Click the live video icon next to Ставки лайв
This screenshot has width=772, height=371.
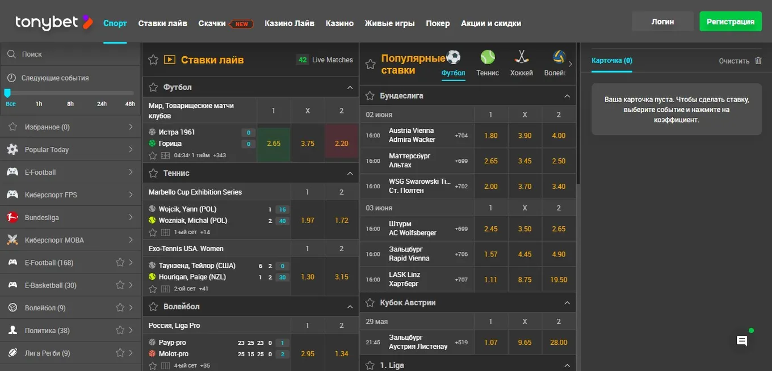pyautogui.click(x=169, y=60)
